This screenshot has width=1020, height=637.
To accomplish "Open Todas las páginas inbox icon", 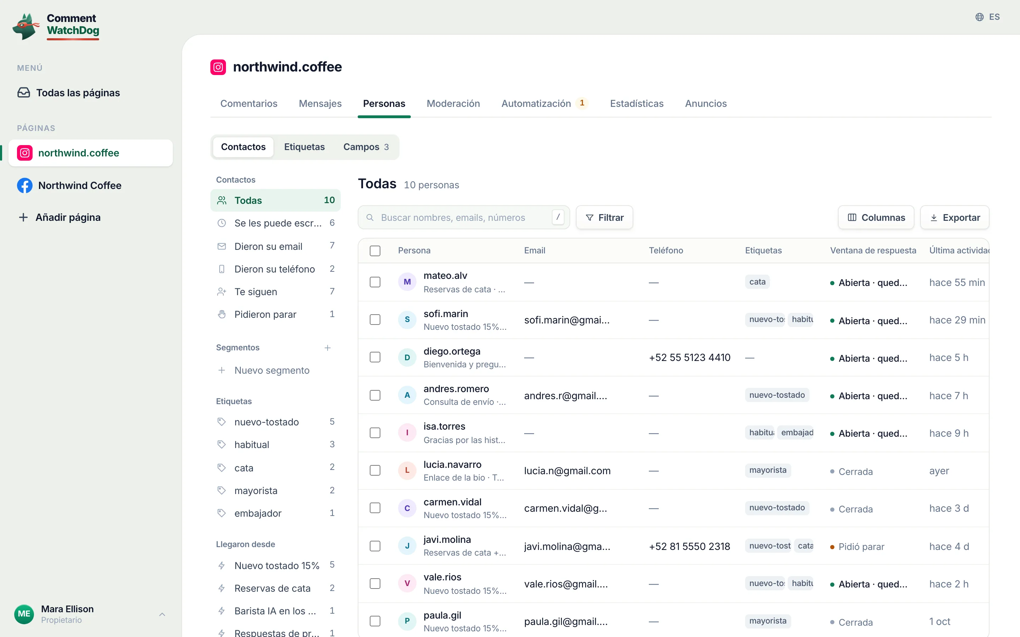I will click(x=24, y=93).
